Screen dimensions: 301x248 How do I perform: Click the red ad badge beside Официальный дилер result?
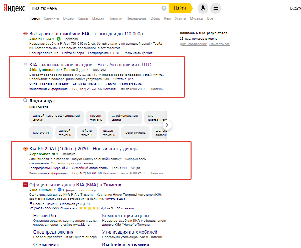point(25,184)
